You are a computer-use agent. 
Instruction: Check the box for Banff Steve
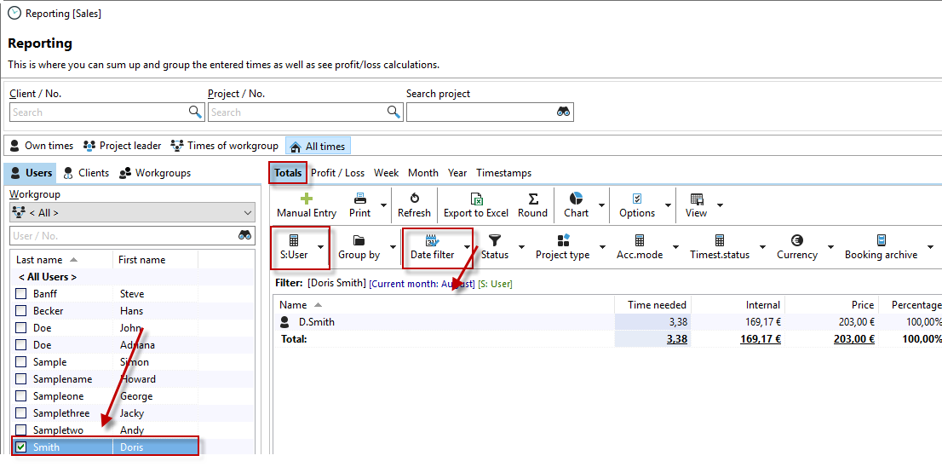21,294
